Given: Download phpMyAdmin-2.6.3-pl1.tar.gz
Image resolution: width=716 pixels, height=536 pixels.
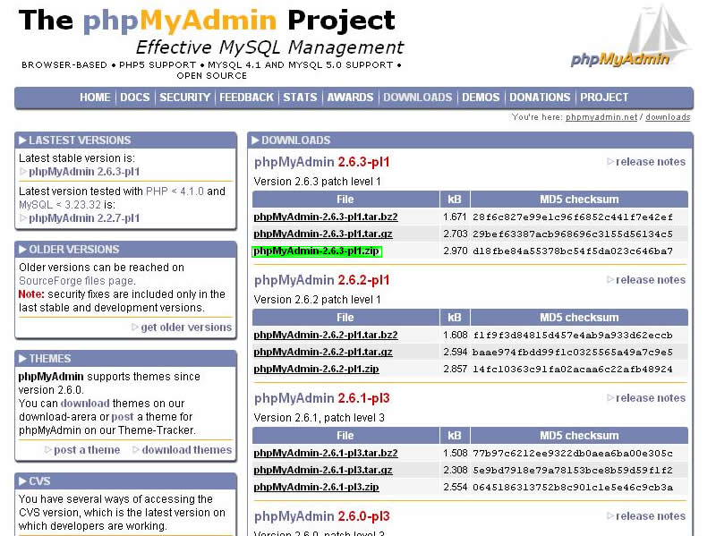Looking at the screenshot, I should pyautogui.click(x=323, y=234).
